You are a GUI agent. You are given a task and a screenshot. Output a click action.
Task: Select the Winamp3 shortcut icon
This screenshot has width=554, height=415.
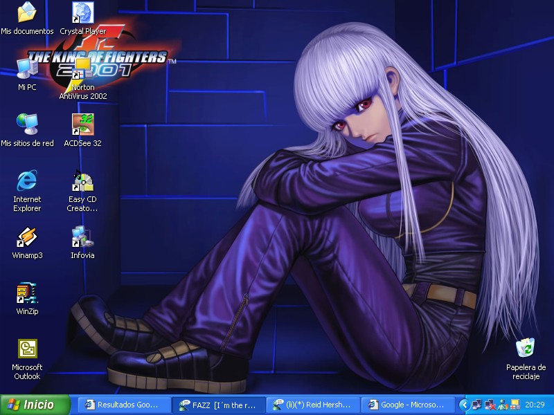(27, 237)
